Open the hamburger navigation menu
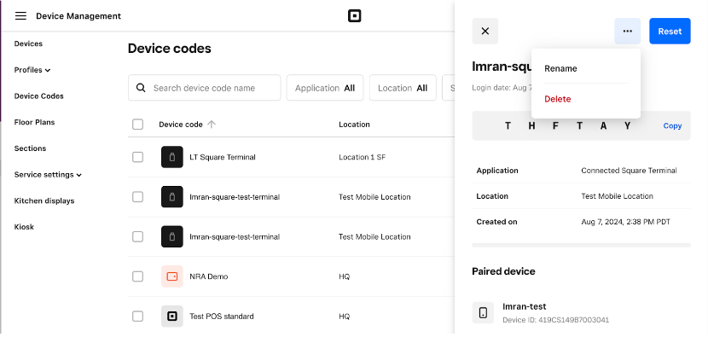 coord(20,16)
